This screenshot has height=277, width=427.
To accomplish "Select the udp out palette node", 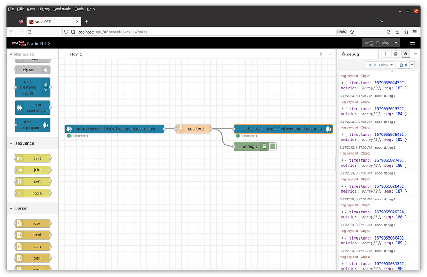I will click(32, 70).
